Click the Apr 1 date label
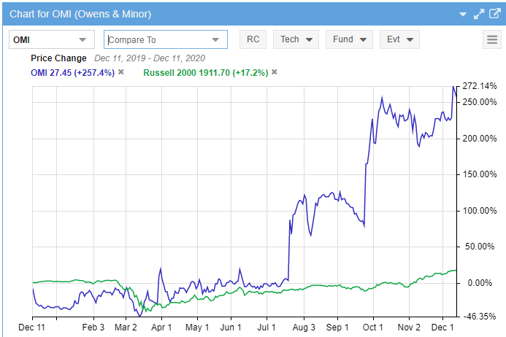 coord(161,328)
